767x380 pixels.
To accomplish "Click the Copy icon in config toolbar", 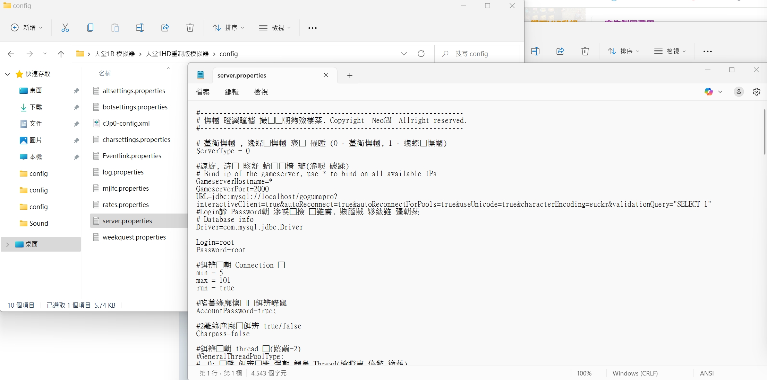I will pos(90,28).
